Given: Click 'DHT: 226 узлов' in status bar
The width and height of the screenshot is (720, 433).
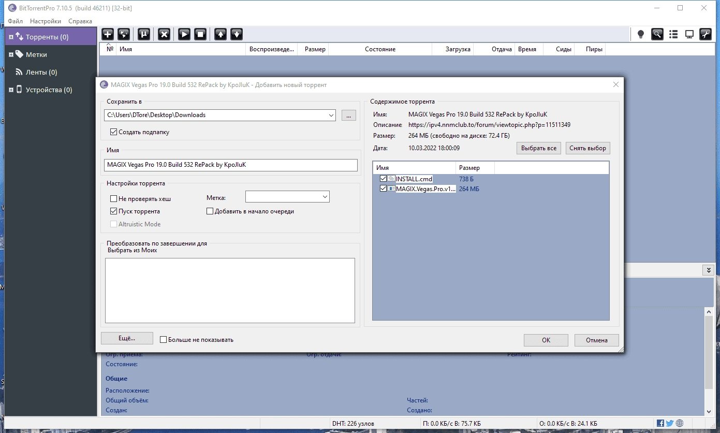Looking at the screenshot, I should [x=353, y=424].
